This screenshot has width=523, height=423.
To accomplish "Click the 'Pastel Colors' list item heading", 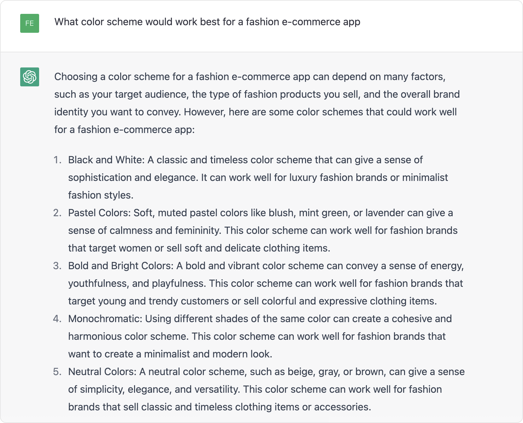I will pos(99,213).
